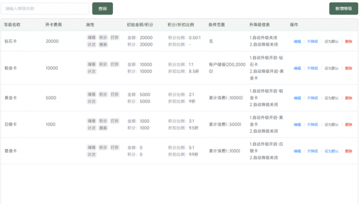Viewport: 360px width, 204px height.
Task: Set 钻石卡 as default level
Action: (x=332, y=41)
